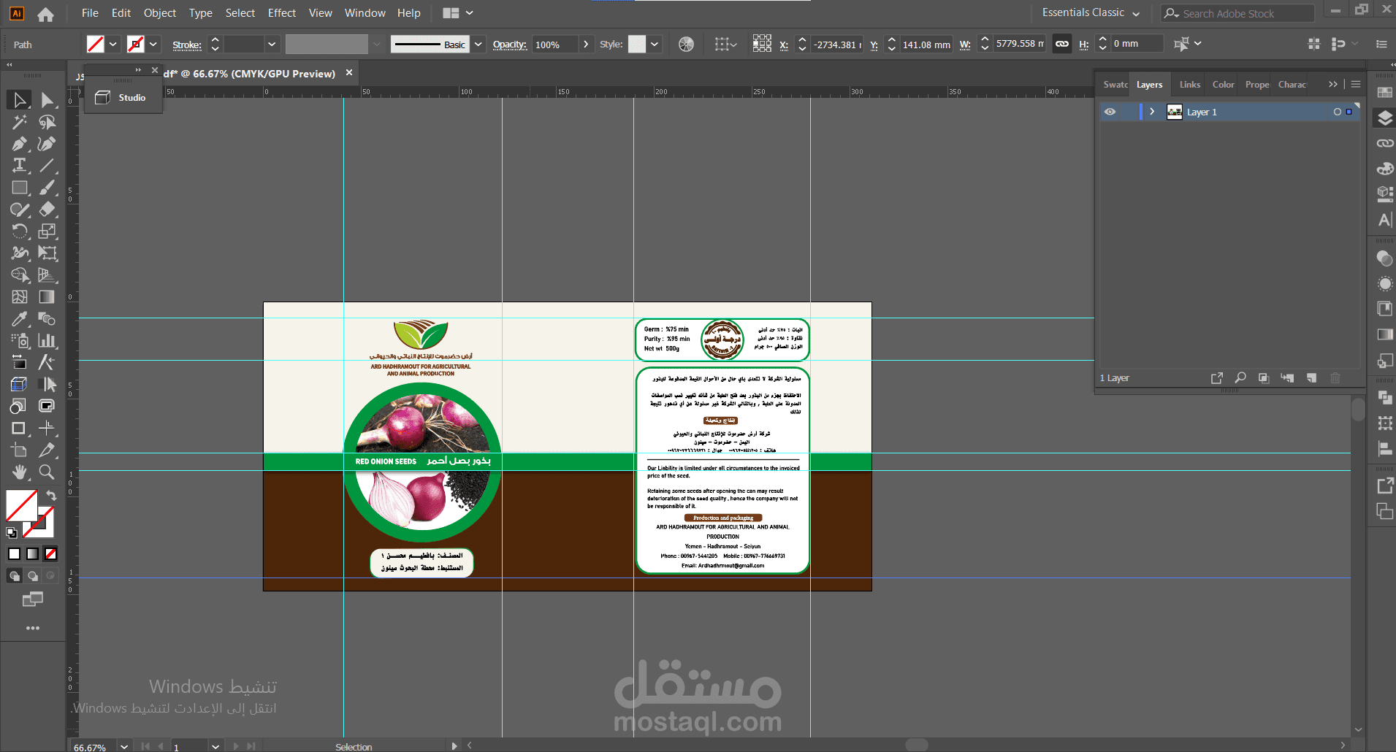Viewport: 1396px width, 752px height.
Task: Switch to the Links panel tab
Action: pyautogui.click(x=1189, y=85)
